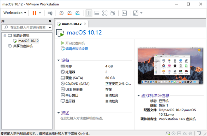Open the snapshot manager icon
The height and width of the screenshot is (136, 207).
78,13
